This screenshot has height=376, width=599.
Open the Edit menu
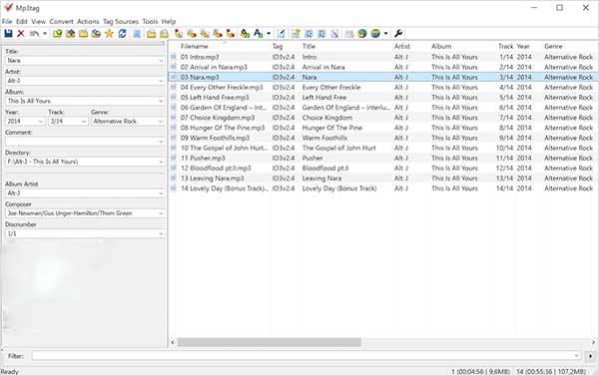(22, 21)
